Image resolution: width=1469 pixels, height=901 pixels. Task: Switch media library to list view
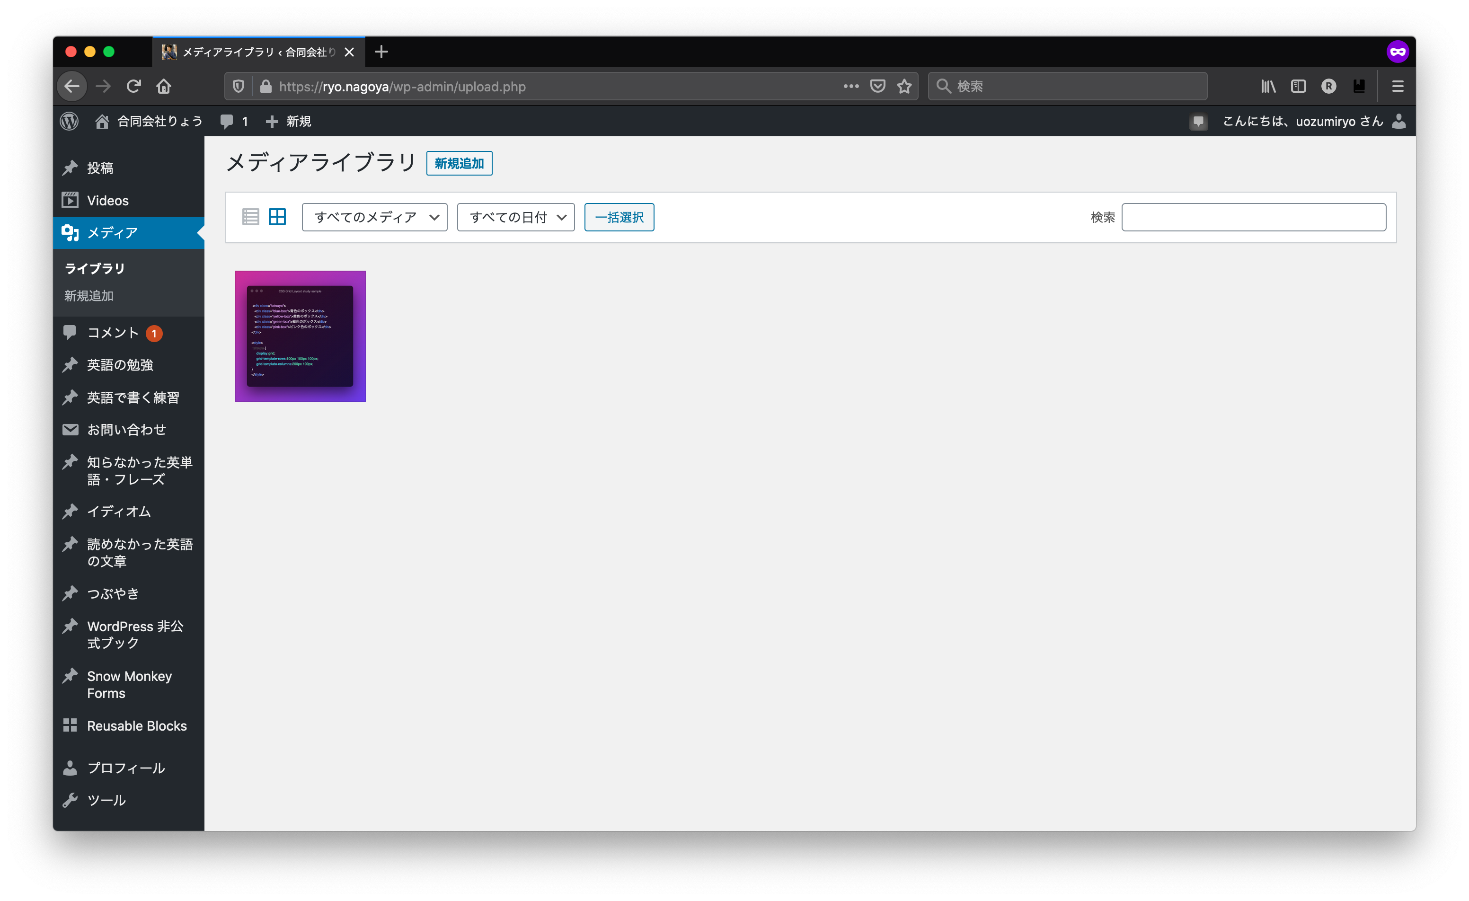click(x=250, y=217)
